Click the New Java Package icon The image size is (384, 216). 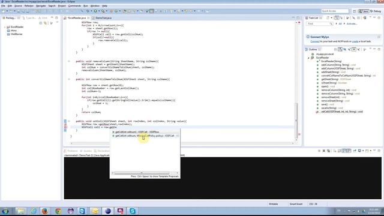pos(111,11)
